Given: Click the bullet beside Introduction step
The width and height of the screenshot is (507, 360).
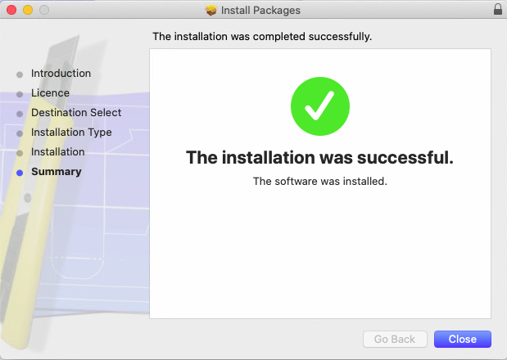Looking at the screenshot, I should click(20, 74).
